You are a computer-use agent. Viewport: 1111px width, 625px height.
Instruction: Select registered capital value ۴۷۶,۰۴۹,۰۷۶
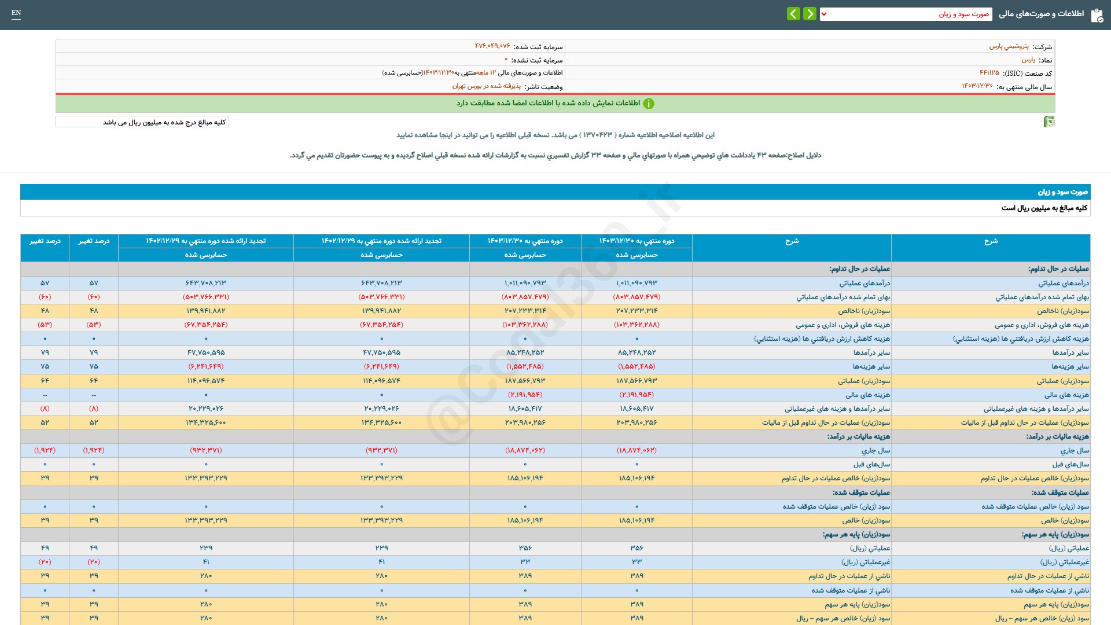492,46
